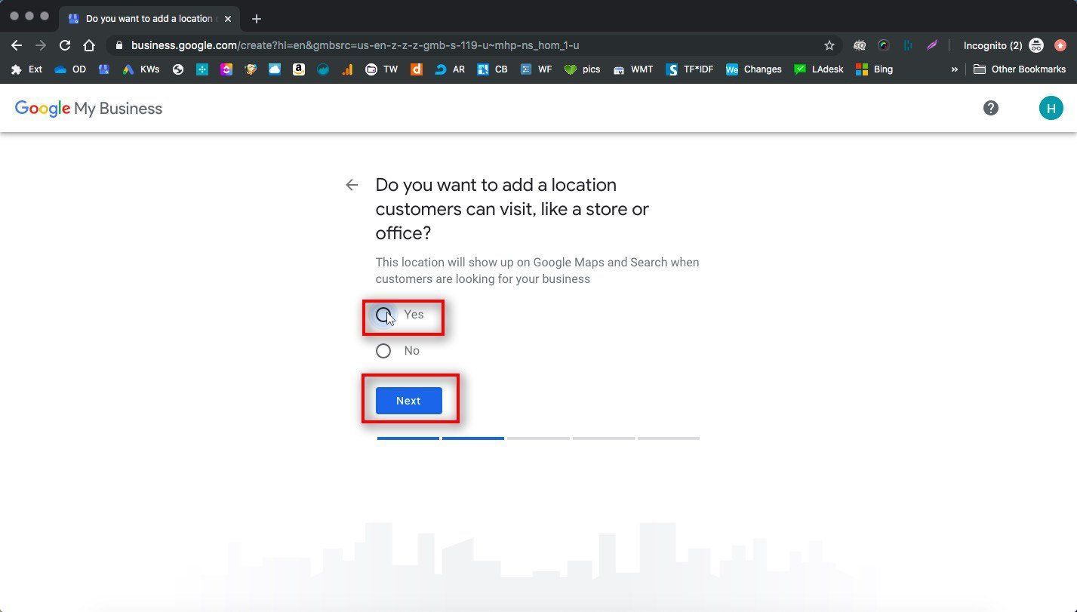Open the WMT bookmark

click(633, 69)
